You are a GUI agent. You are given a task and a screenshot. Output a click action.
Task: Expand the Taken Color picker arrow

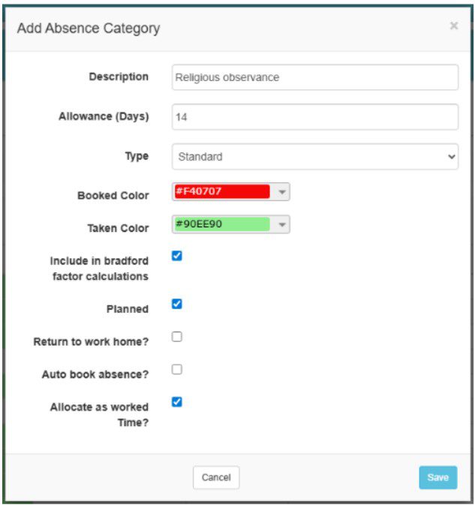click(x=281, y=224)
